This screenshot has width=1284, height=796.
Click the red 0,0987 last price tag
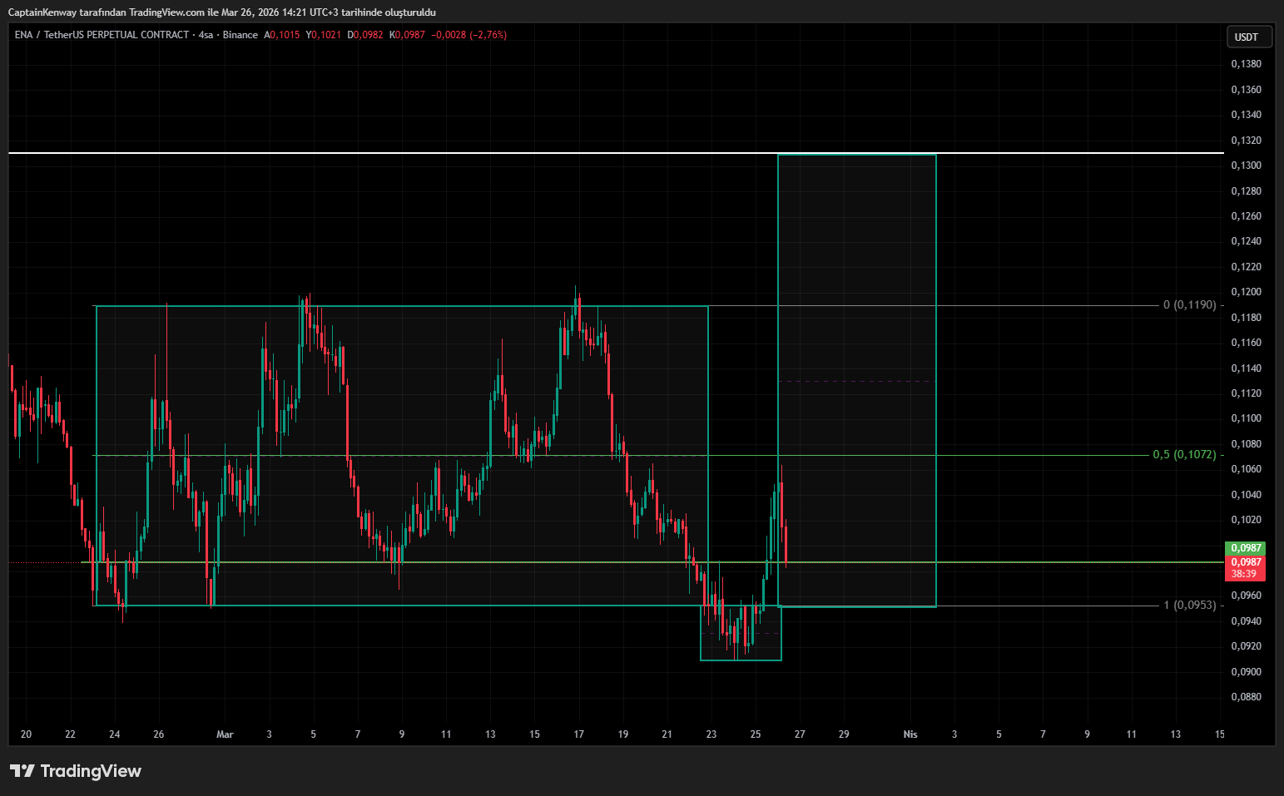click(1245, 562)
